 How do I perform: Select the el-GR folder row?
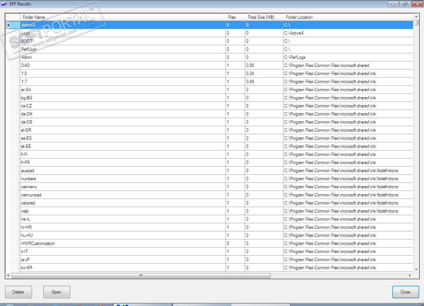(209, 130)
